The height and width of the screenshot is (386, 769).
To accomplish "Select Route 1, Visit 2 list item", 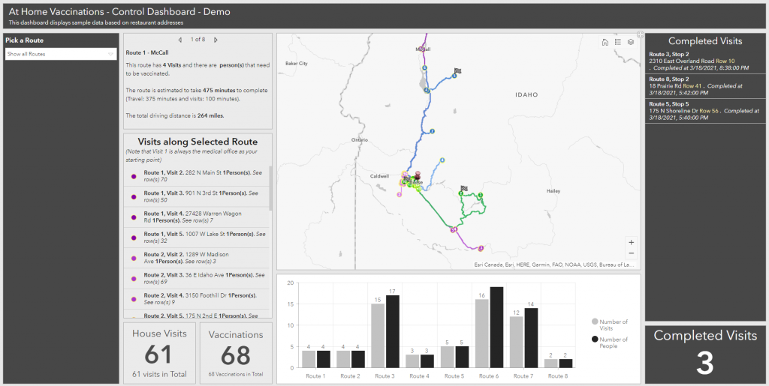I will [199, 176].
